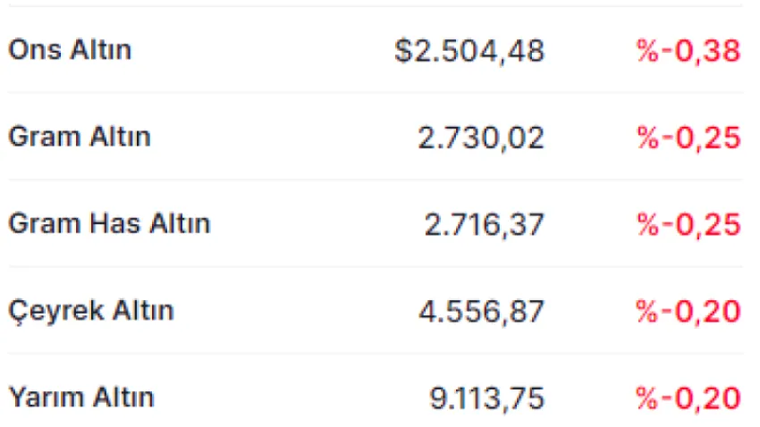Select the 2.716,37 price value

pyautogui.click(x=485, y=225)
